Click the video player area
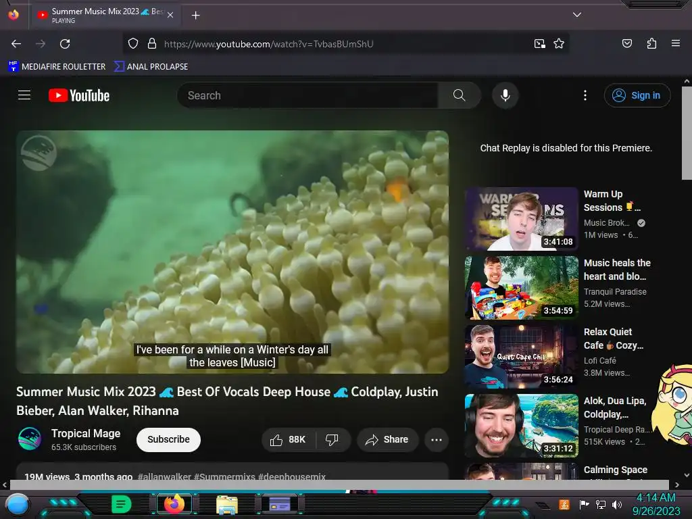 (x=232, y=251)
